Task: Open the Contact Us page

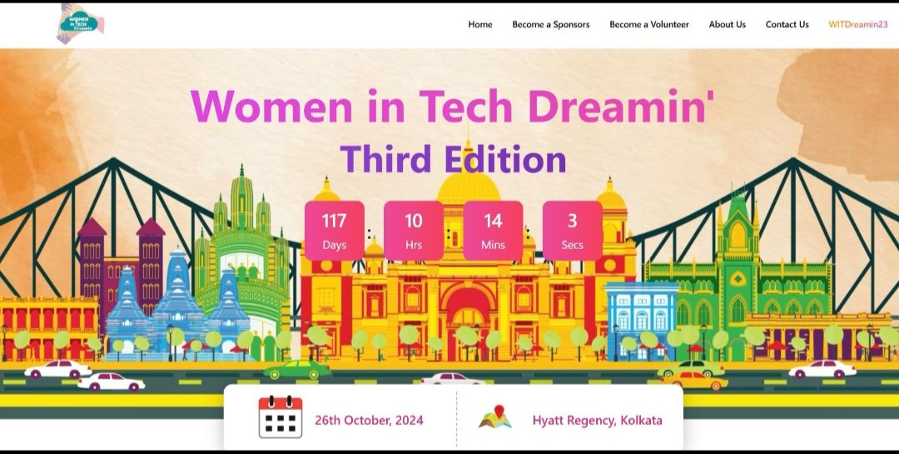Action: [787, 24]
